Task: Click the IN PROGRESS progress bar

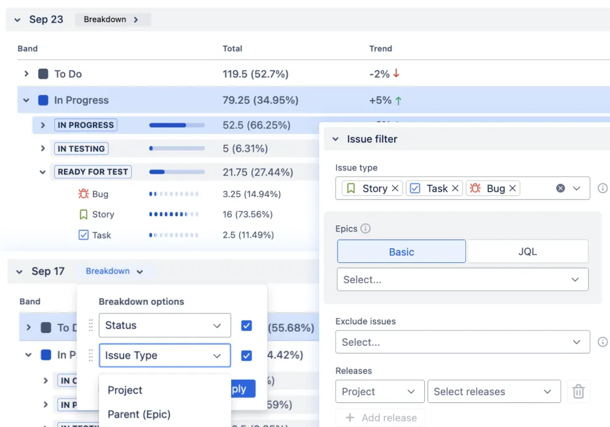Action: coord(177,125)
